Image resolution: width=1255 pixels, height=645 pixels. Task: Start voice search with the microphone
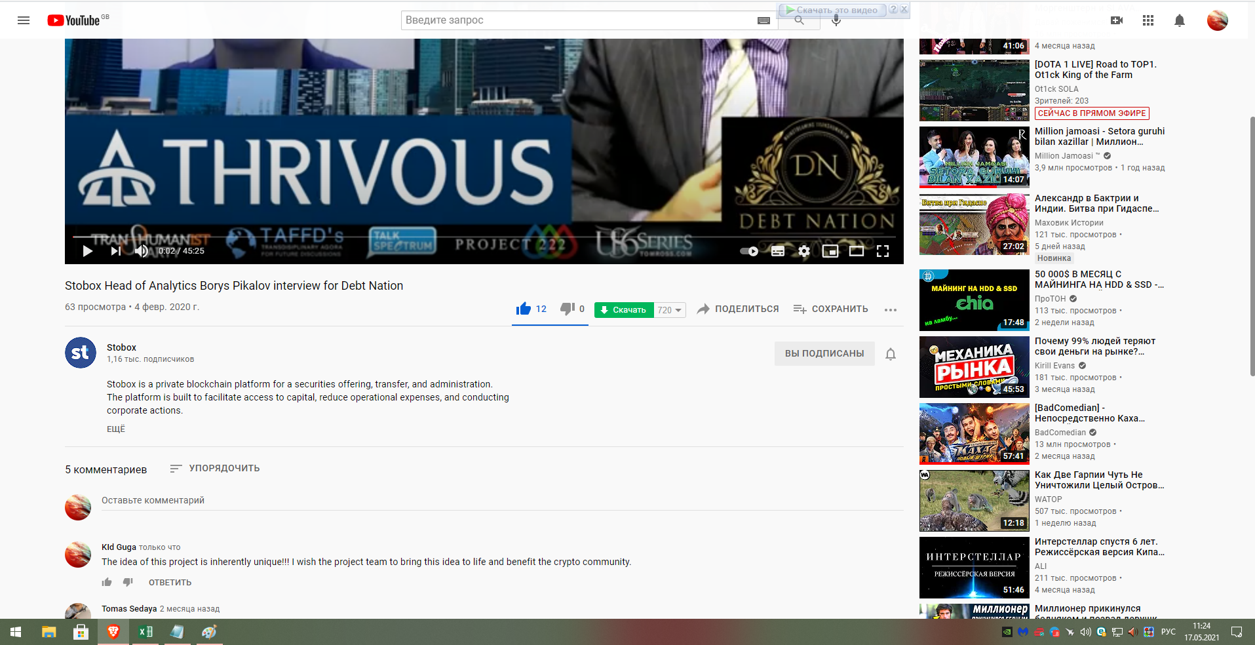pyautogui.click(x=836, y=20)
